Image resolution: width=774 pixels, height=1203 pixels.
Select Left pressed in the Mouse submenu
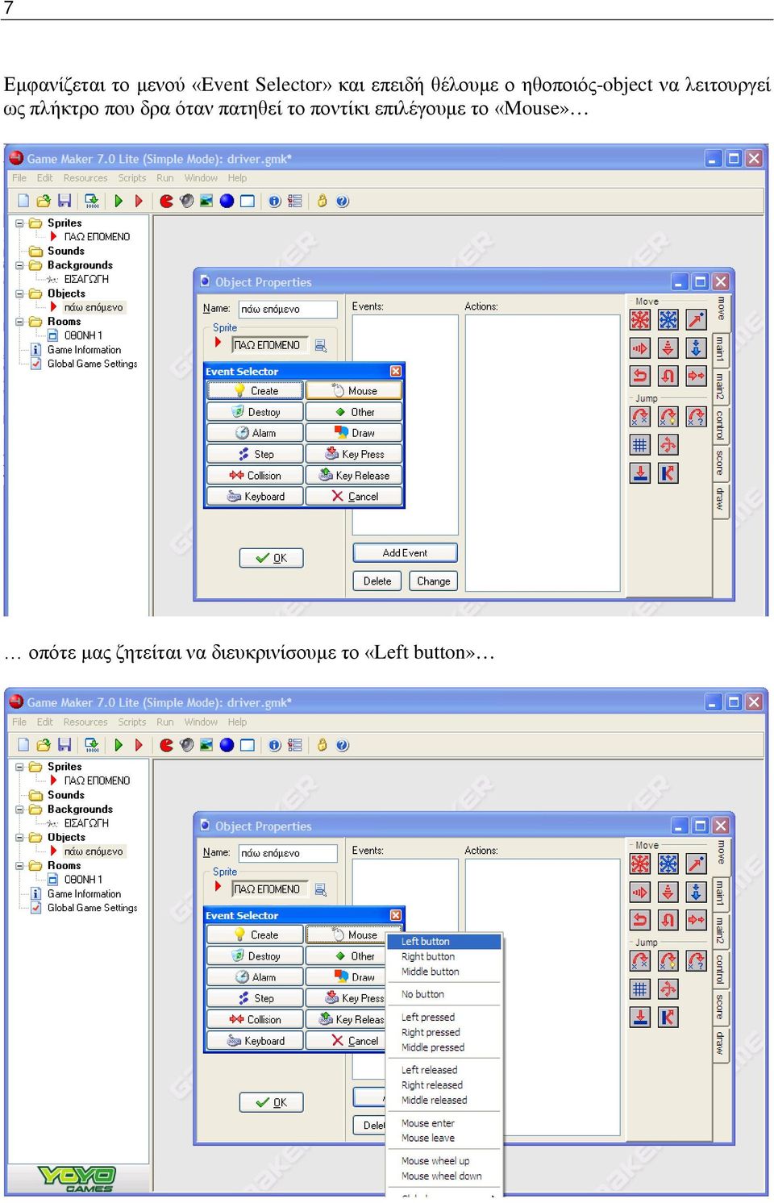(x=444, y=1017)
